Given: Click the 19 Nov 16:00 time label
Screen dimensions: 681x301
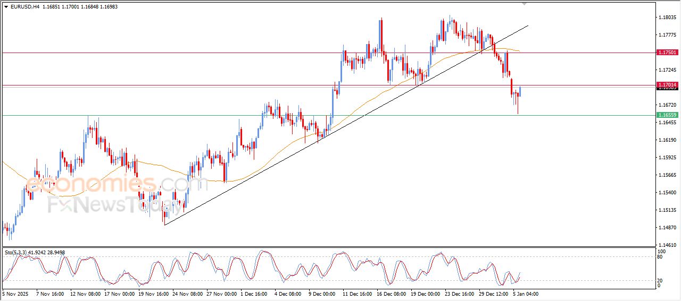Looking at the screenshot, I should (153, 293).
